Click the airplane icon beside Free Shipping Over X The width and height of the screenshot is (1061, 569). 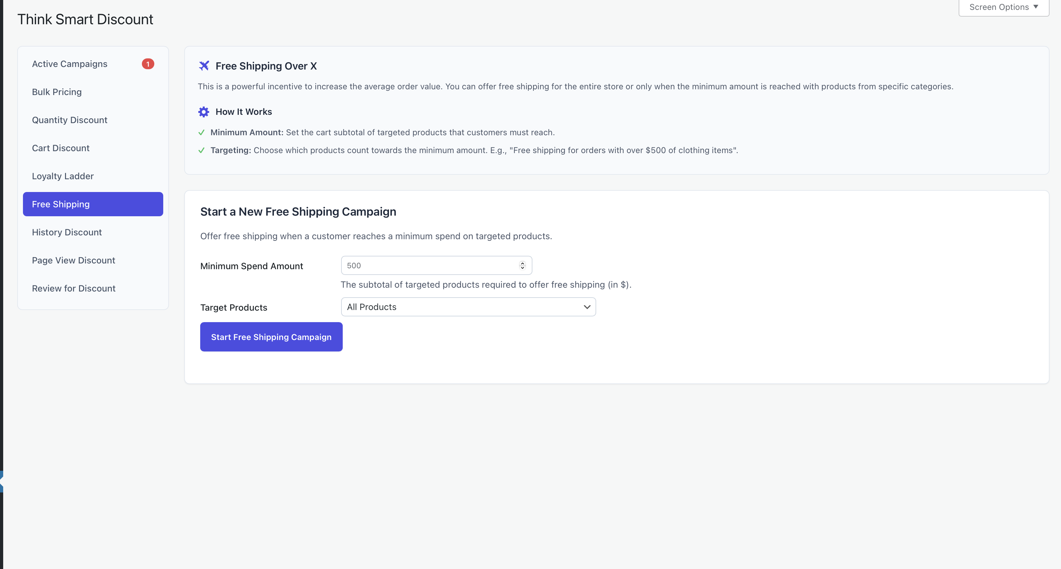point(204,66)
